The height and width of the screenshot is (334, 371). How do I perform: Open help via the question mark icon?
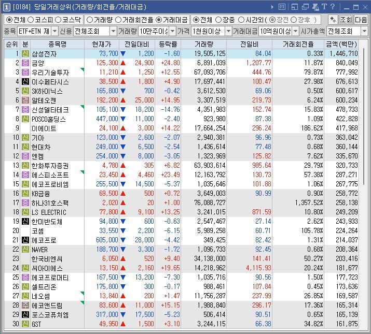pos(333,7)
